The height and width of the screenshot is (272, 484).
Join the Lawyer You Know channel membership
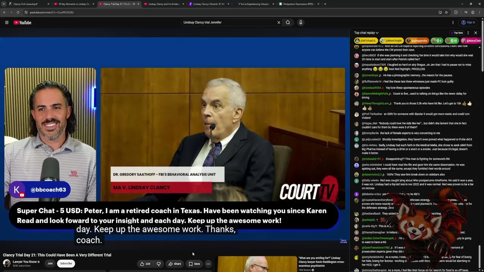point(50,263)
